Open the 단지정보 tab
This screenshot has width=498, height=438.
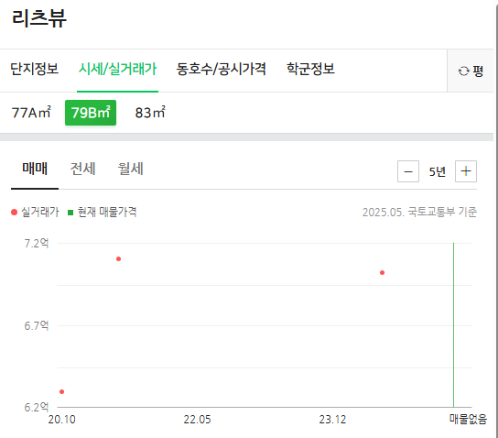(34, 69)
